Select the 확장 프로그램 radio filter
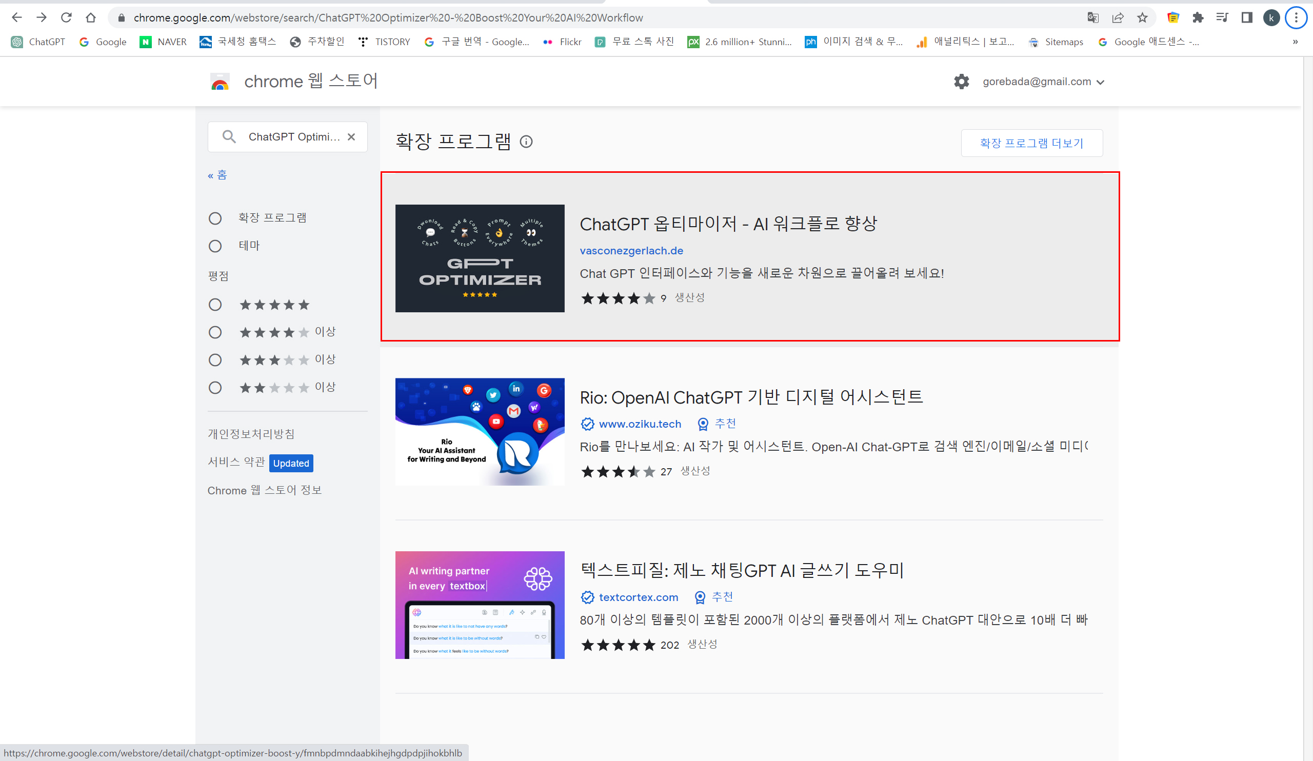 [x=215, y=218]
